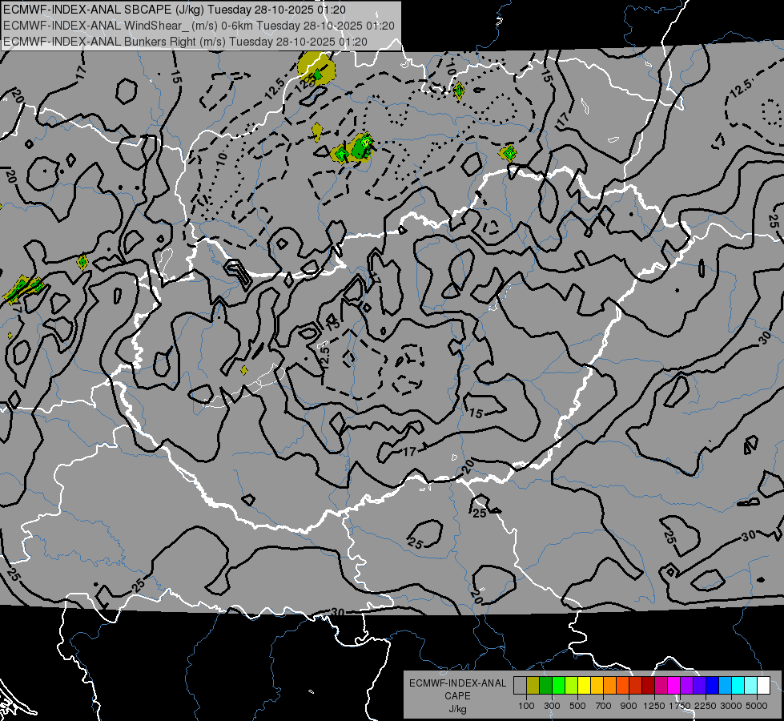Click the WindShear 0-6km header line

pyautogui.click(x=199, y=26)
